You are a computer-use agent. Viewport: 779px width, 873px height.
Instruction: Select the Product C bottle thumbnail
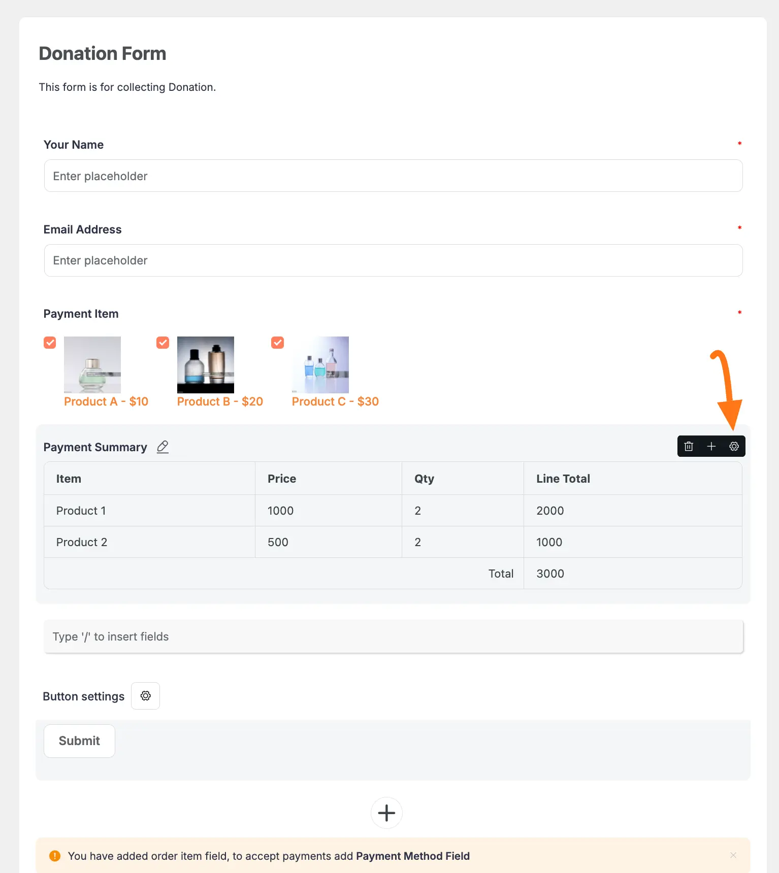pyautogui.click(x=320, y=364)
